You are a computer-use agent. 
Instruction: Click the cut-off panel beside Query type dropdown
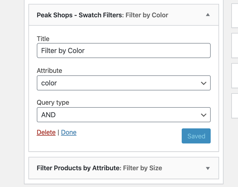(235, 106)
